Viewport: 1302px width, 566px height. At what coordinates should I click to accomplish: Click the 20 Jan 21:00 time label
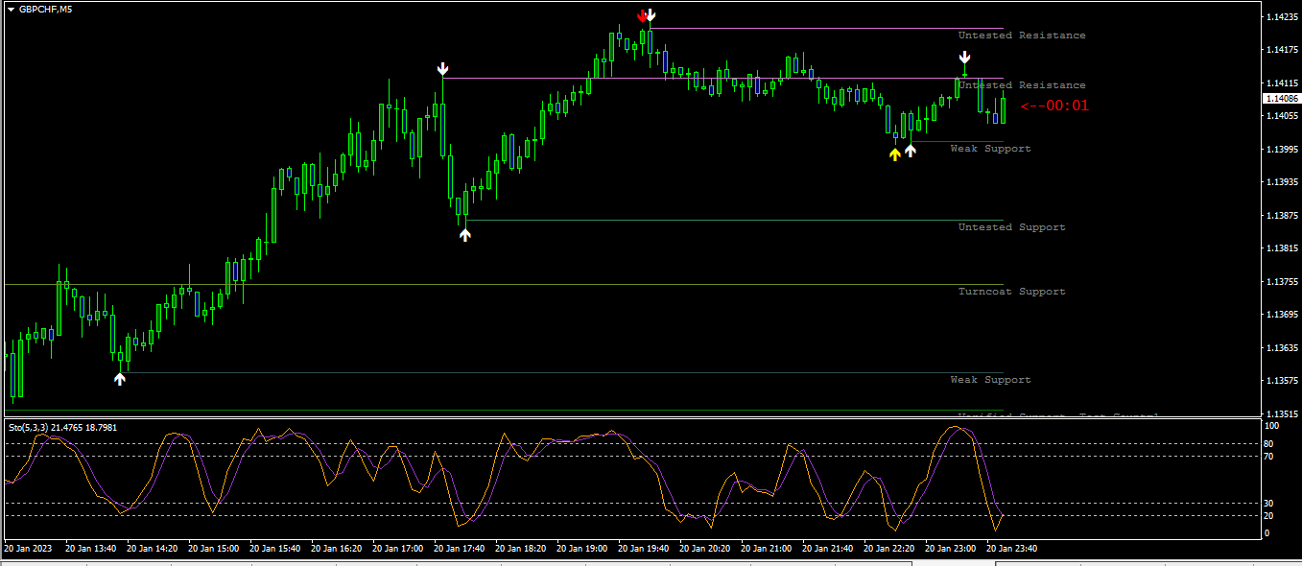[766, 549]
